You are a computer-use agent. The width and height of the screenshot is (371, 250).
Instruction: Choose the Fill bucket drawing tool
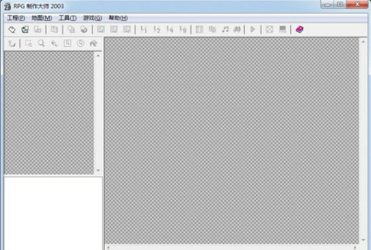click(94, 44)
